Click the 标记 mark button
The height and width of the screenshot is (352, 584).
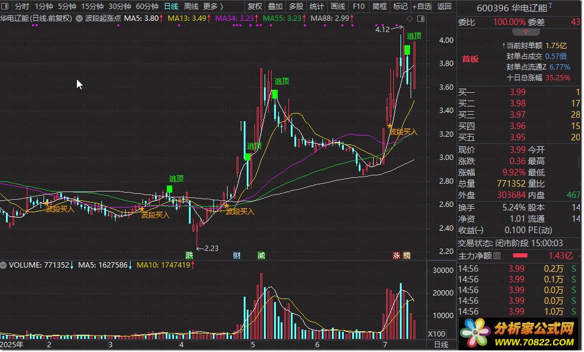click(x=400, y=7)
